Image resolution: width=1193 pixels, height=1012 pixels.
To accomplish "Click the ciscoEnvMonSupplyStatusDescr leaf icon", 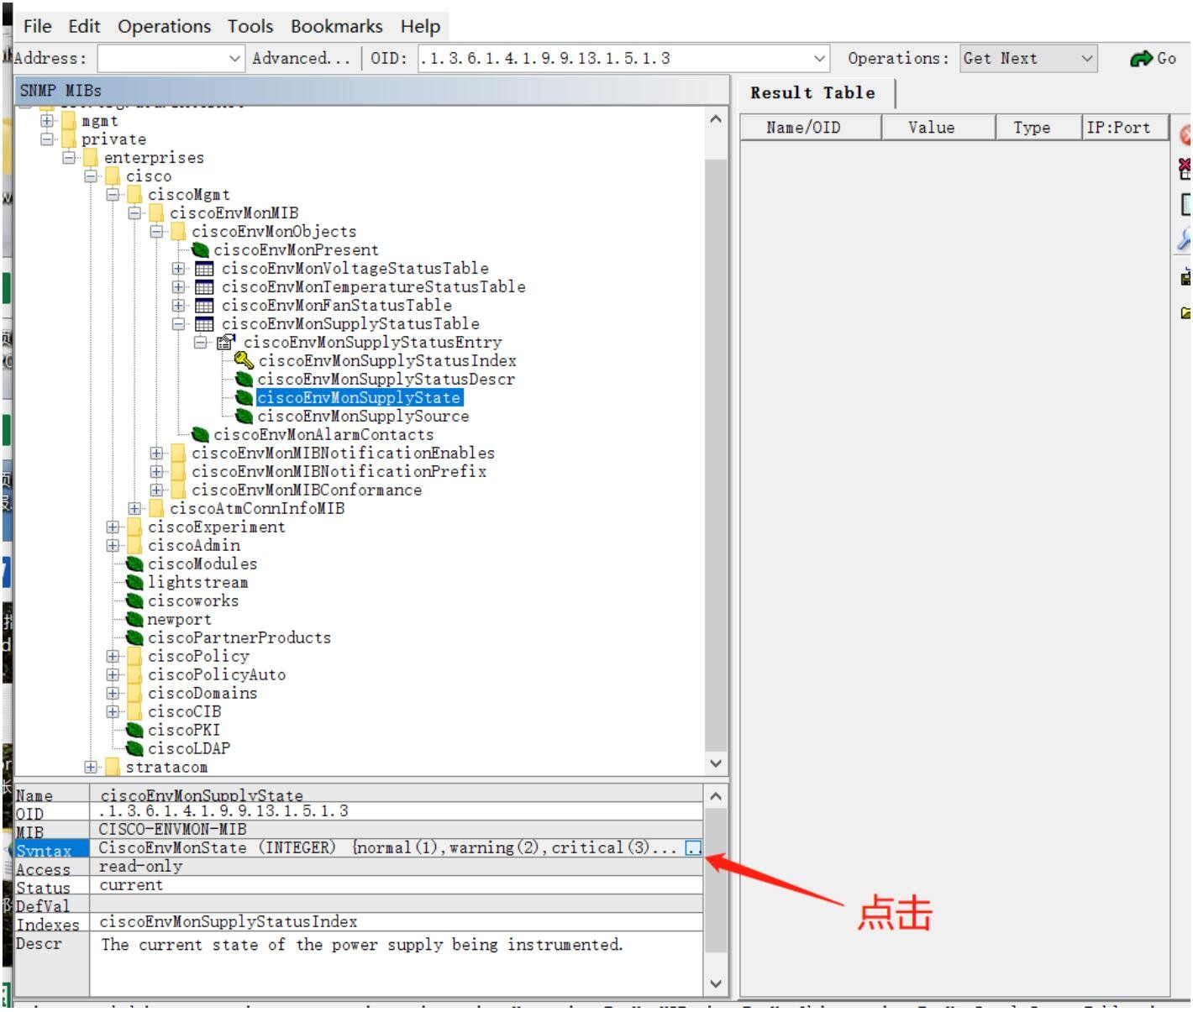I will (244, 380).
